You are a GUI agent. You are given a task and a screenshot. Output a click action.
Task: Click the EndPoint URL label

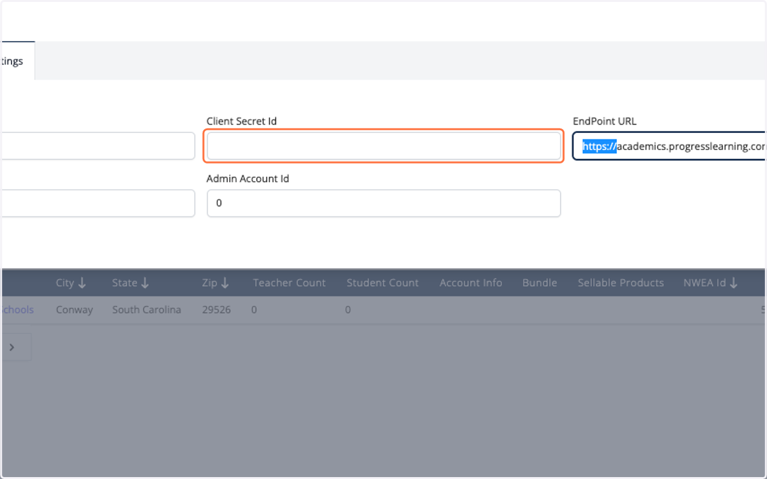[x=605, y=121]
